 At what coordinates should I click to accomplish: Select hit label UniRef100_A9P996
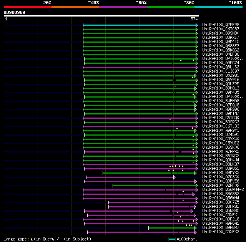click(x=221, y=109)
